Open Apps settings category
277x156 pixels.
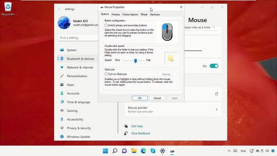coord(78,85)
